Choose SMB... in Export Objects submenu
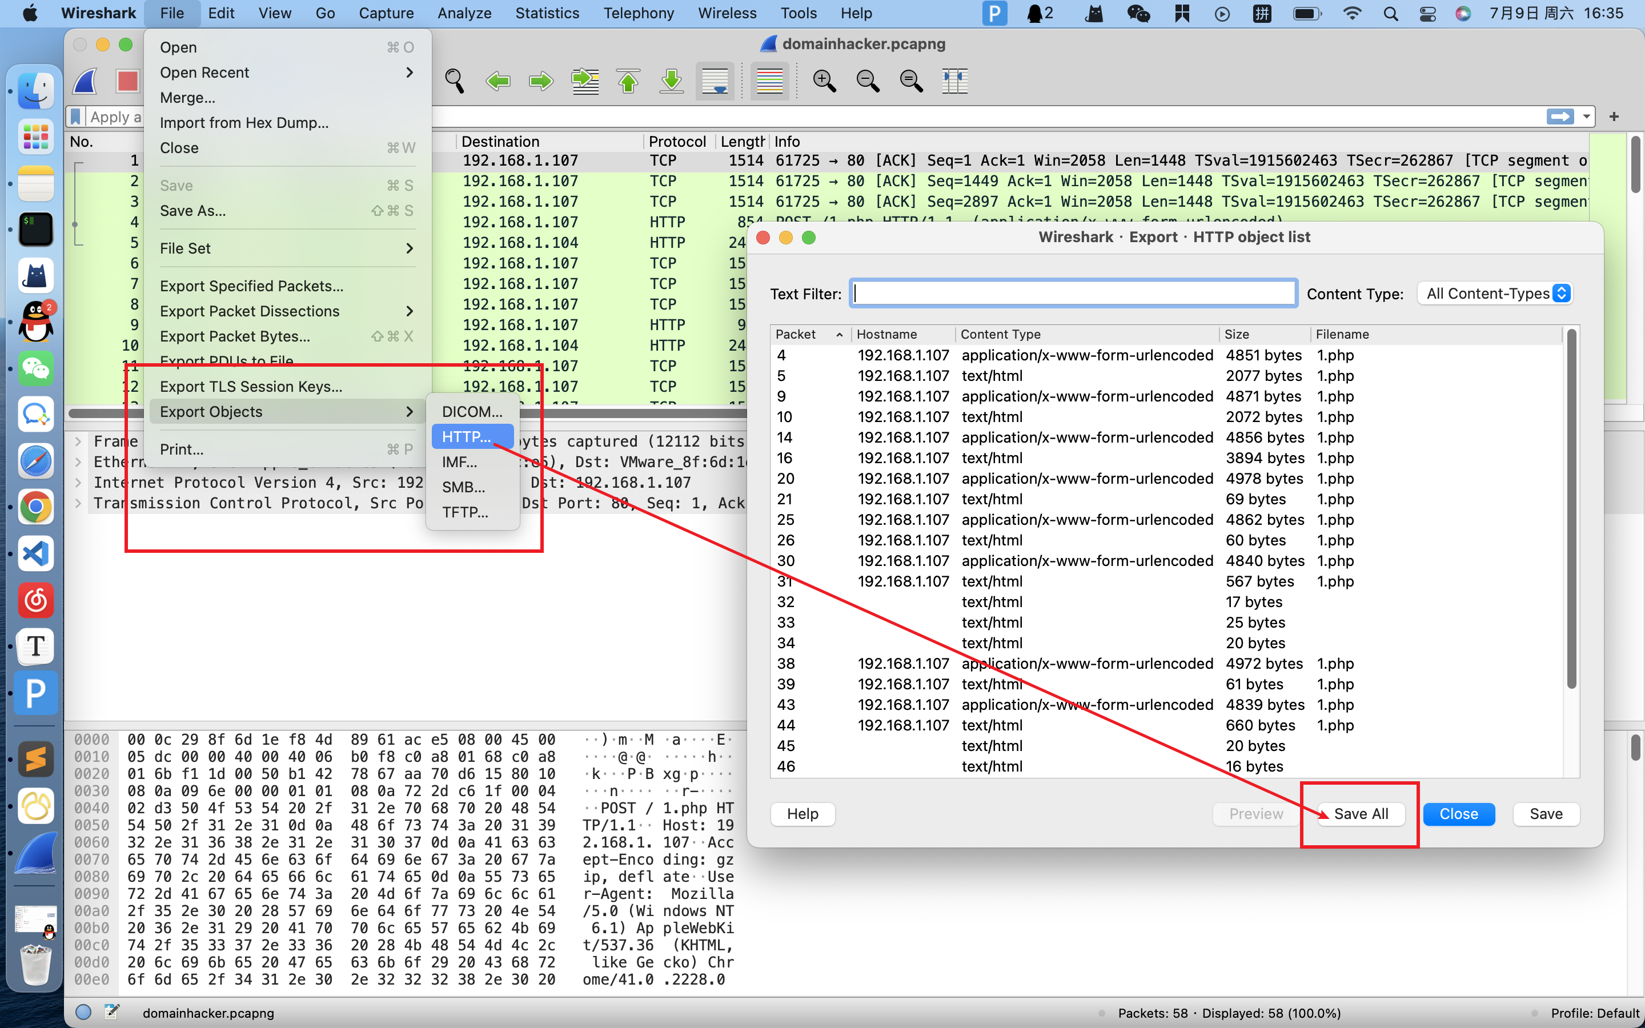 click(x=472, y=487)
